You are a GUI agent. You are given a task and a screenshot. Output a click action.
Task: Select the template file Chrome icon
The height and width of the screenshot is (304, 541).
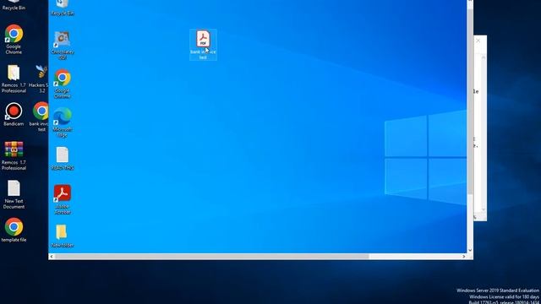pos(14,230)
